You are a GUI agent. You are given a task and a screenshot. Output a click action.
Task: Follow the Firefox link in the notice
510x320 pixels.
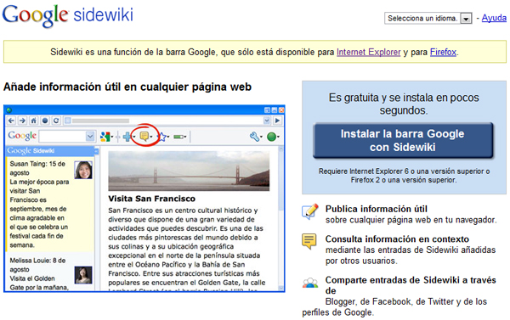(x=443, y=52)
